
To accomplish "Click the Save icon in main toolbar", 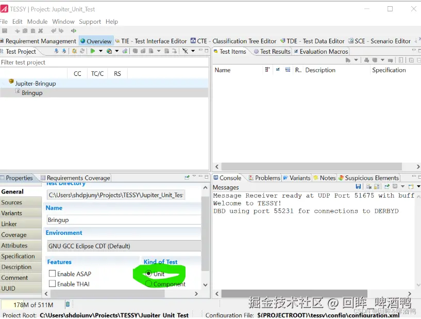I will tap(5, 30).
